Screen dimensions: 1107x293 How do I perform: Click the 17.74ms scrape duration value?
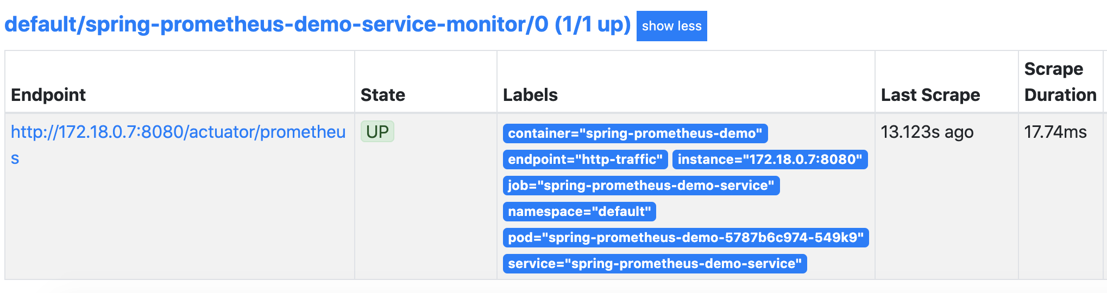tap(1055, 132)
